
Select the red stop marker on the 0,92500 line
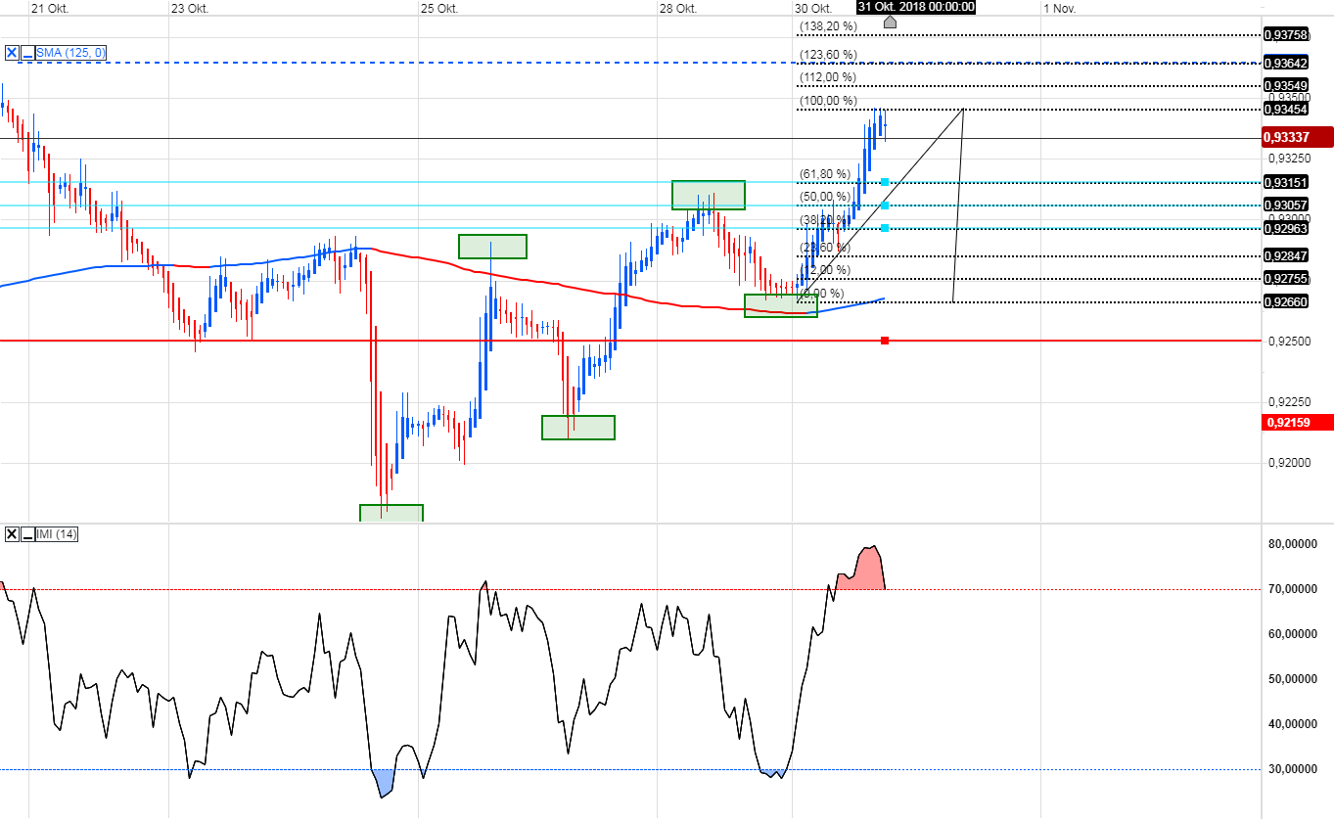coord(885,340)
